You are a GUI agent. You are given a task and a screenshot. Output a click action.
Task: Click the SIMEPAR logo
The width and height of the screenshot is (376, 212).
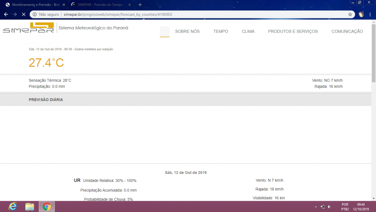click(x=28, y=27)
